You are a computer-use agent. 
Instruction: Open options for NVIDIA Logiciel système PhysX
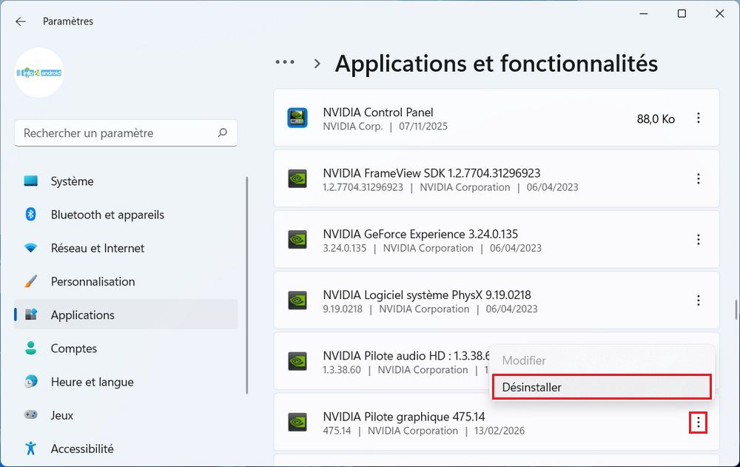click(x=699, y=300)
